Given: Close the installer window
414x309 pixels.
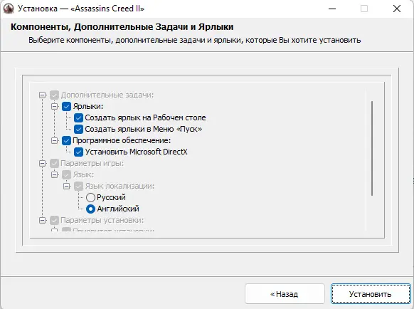Looking at the screenshot, I should (397, 9).
